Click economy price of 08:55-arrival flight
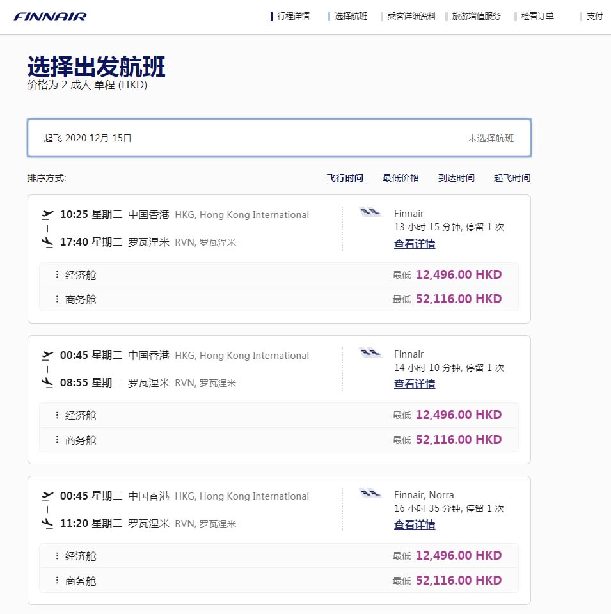The height and width of the screenshot is (614, 611). 459,414
